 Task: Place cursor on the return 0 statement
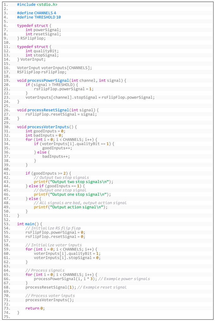click(x=35, y=308)
